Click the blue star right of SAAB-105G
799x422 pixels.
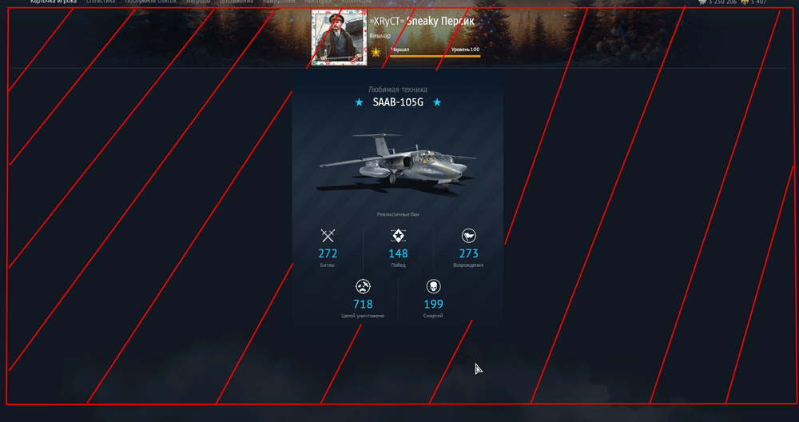[x=437, y=102]
